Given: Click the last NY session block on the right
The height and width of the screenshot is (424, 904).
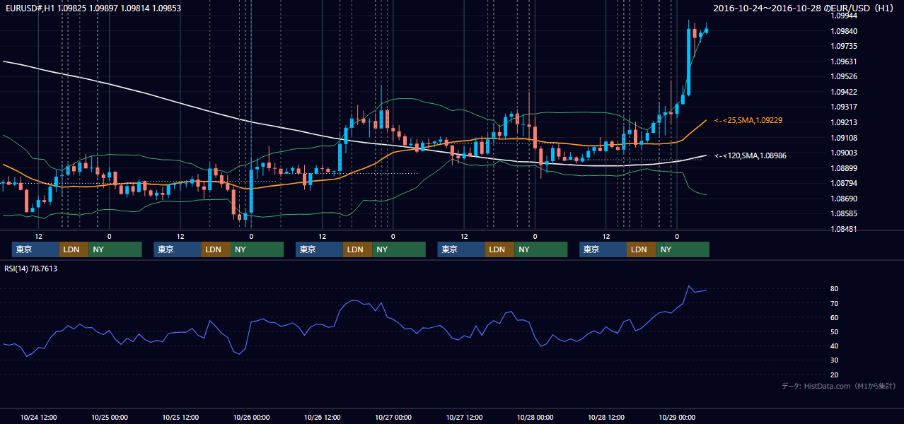Looking at the screenshot, I should point(683,249).
